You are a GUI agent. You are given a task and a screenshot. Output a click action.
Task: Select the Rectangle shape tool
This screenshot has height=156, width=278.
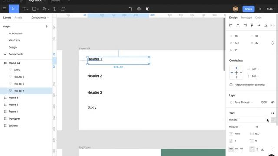point(34,9)
